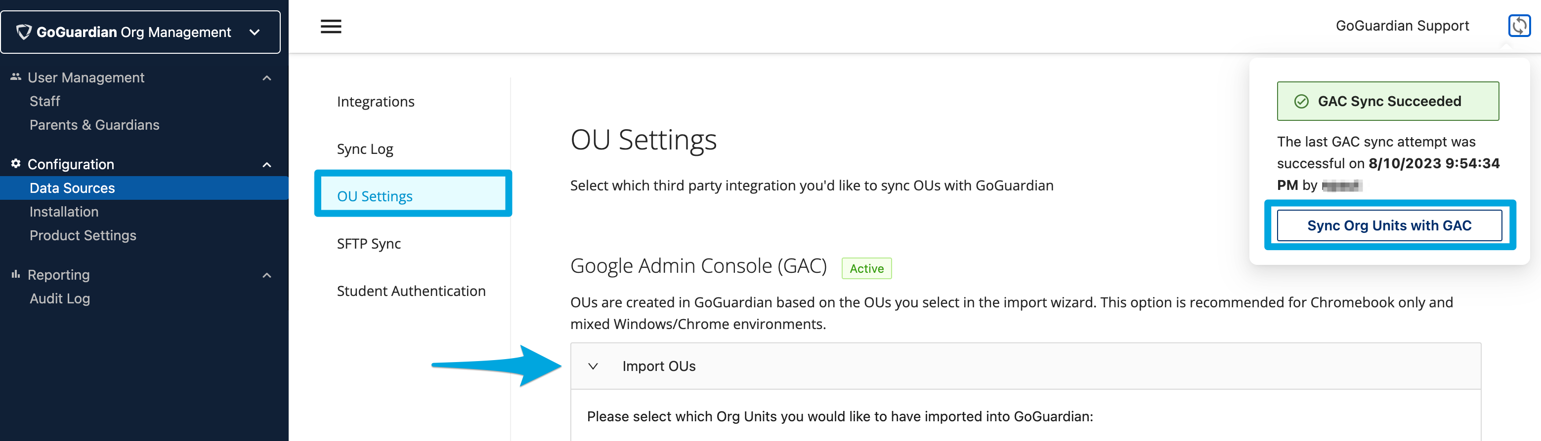Click the green Active status badge
Viewport: 1541px width, 441px height.
866,268
